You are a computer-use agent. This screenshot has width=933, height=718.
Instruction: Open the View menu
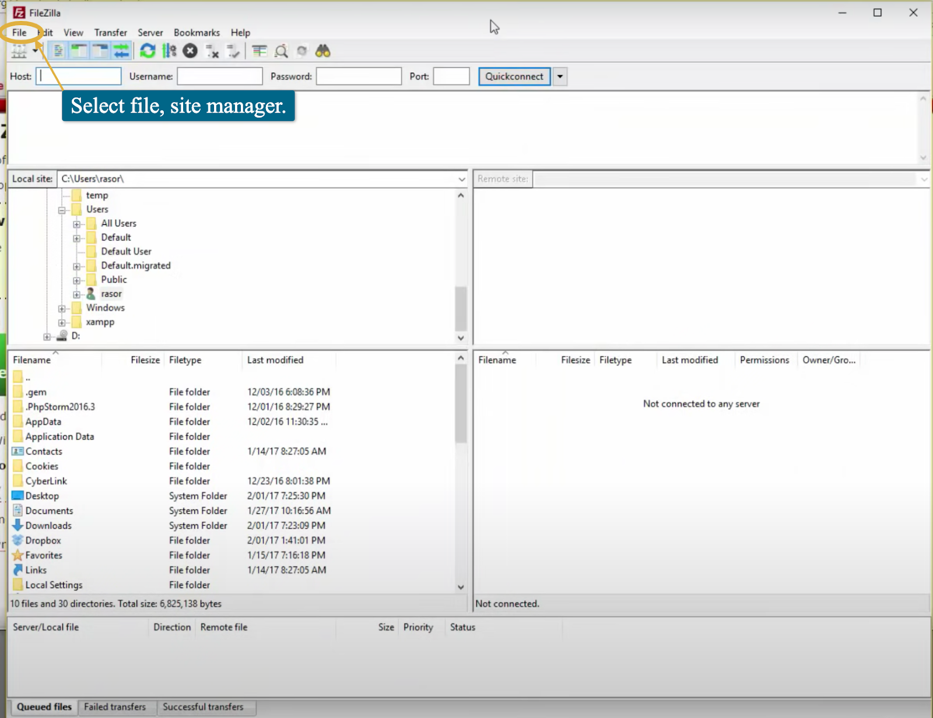(73, 33)
